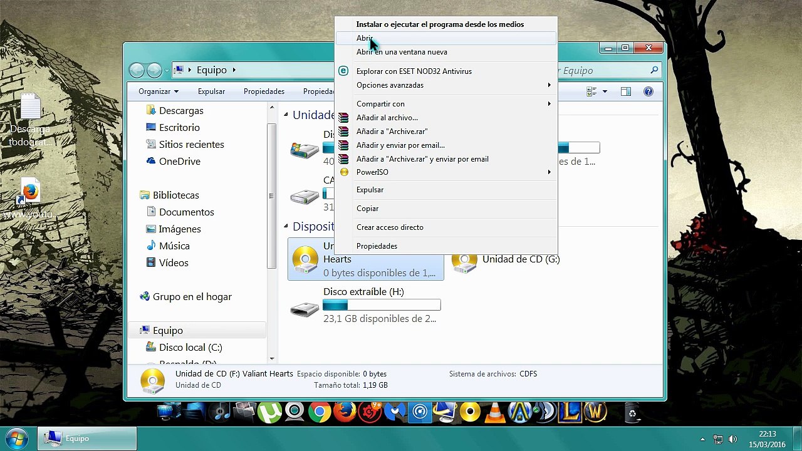Collapse the removable storage devices group
This screenshot has height=451, width=802.
pos(286,227)
